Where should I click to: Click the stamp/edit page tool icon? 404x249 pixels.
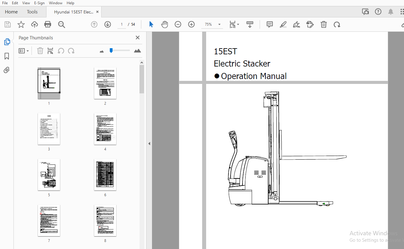310,24
